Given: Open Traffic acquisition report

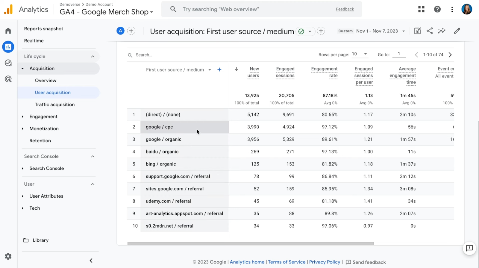Looking at the screenshot, I should click(x=55, y=105).
